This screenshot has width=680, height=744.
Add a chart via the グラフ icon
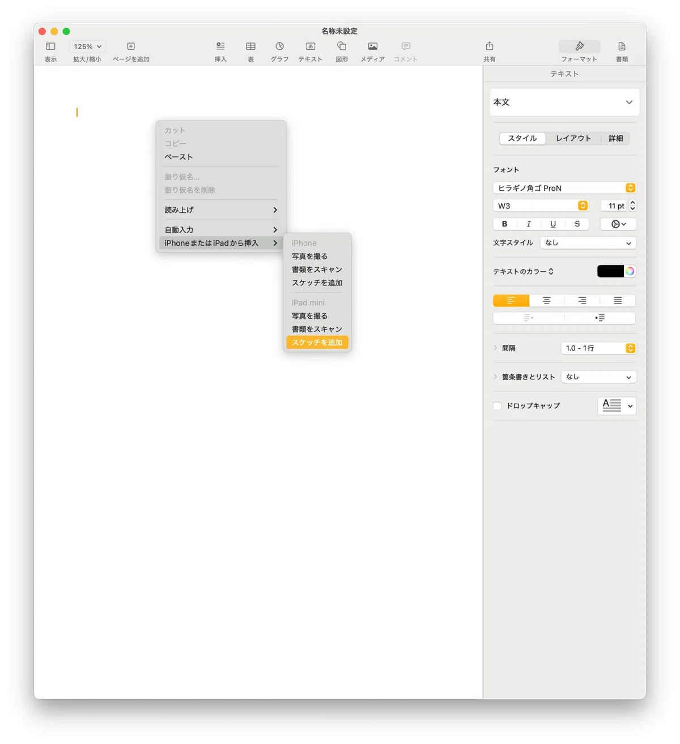(x=279, y=46)
